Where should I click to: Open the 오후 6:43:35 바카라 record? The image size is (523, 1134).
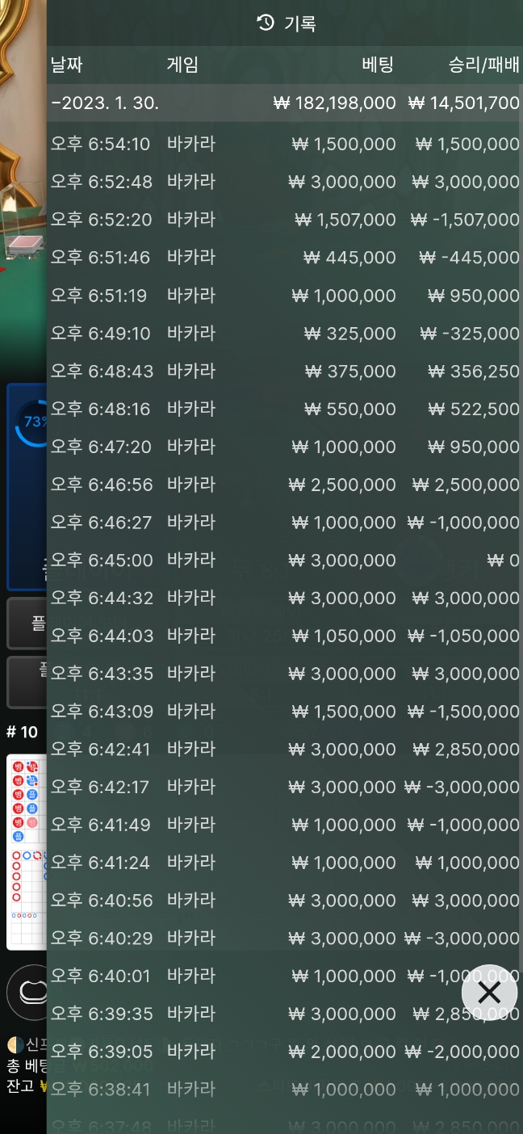(284, 674)
